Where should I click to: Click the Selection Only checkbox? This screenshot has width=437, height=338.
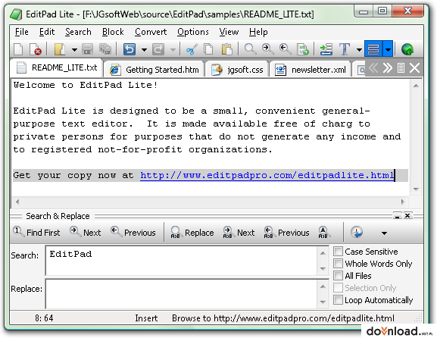point(338,287)
